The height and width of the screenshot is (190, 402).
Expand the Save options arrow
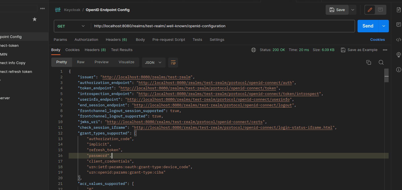pyautogui.click(x=353, y=10)
